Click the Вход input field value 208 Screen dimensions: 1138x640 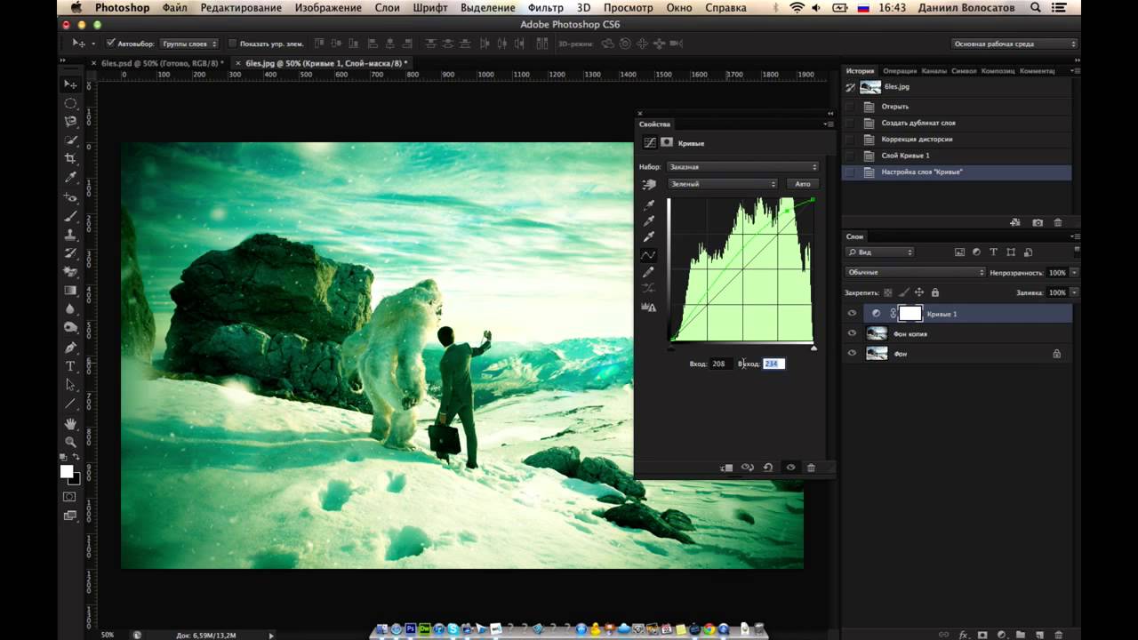[x=719, y=364]
